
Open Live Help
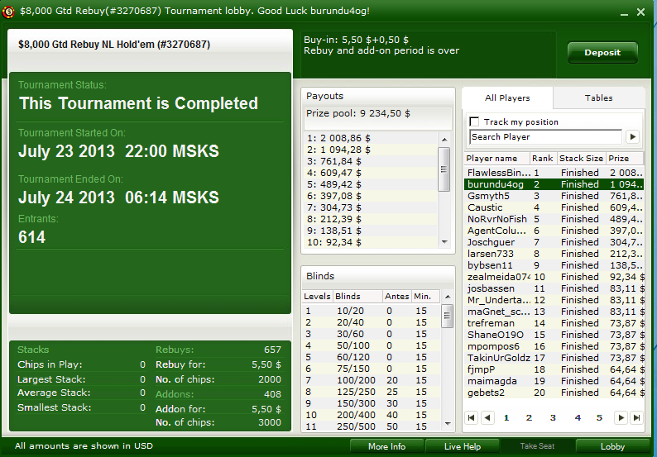[463, 446]
